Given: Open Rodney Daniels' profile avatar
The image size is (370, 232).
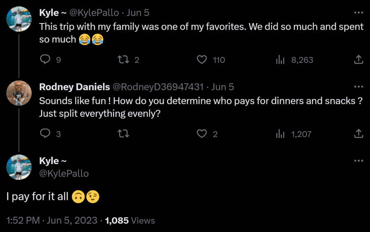Looking at the screenshot, I should (x=19, y=93).
